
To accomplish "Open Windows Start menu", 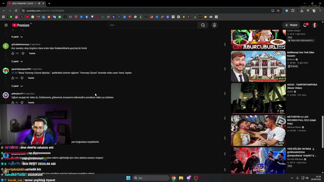I will (128, 178).
